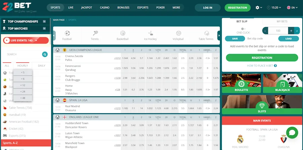Expand the Top Matches section
The height and width of the screenshot is (150, 303).
point(44,28)
